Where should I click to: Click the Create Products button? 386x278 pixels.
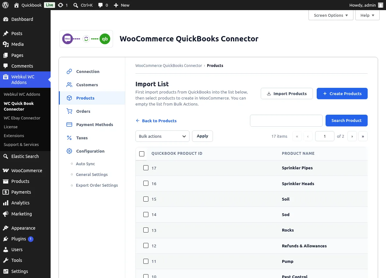pyautogui.click(x=342, y=94)
